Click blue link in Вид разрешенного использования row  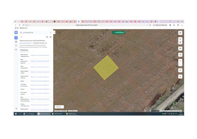(40, 99)
